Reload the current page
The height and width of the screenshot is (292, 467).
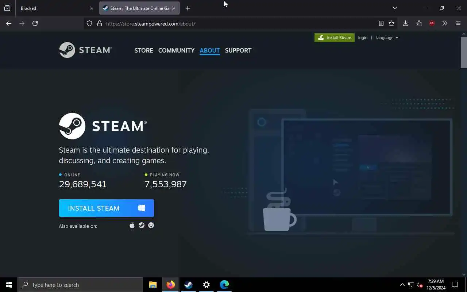35,23
